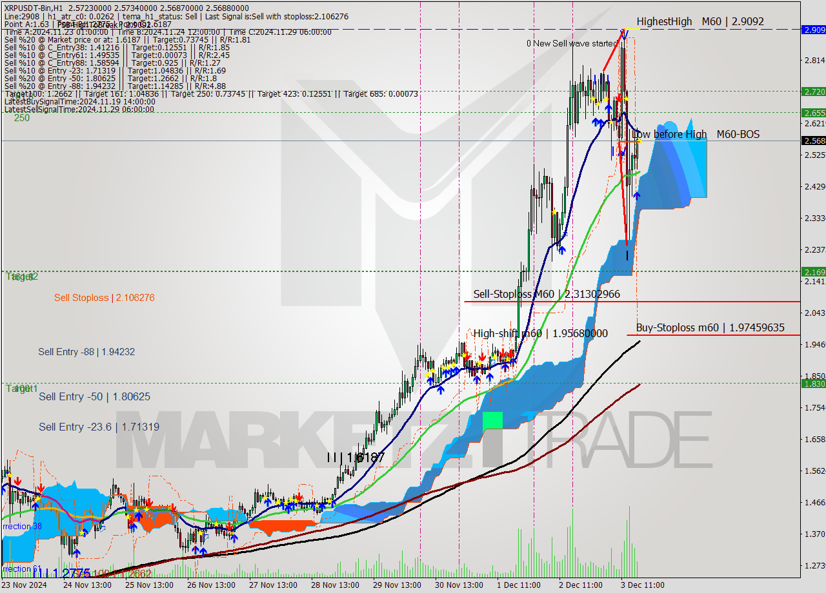Image resolution: width=826 pixels, height=593 pixels.
Task: Click the 2.429 price axis value
Action: point(814,186)
